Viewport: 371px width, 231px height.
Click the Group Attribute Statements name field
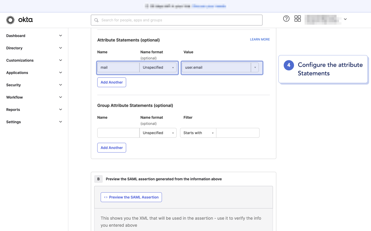click(118, 133)
